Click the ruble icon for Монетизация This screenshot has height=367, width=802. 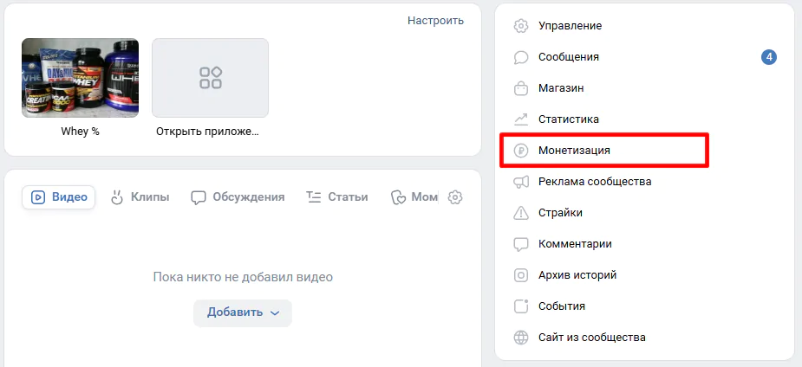pos(521,151)
